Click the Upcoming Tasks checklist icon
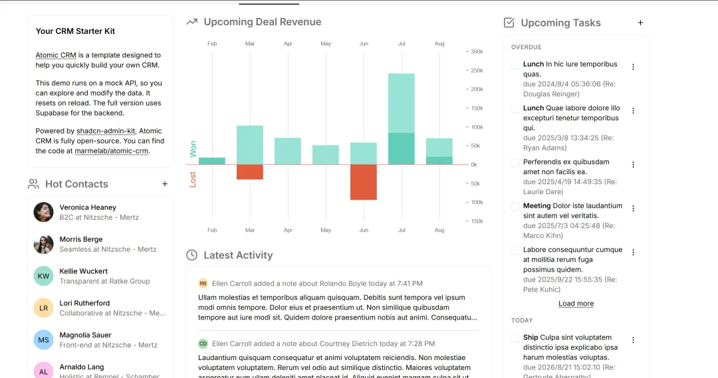The width and height of the screenshot is (718, 378). (x=509, y=23)
